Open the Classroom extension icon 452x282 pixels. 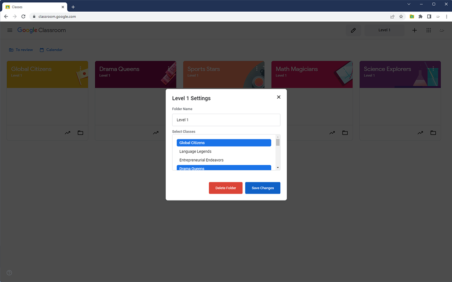point(412,17)
